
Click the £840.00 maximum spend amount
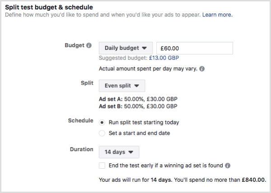tap(254, 180)
